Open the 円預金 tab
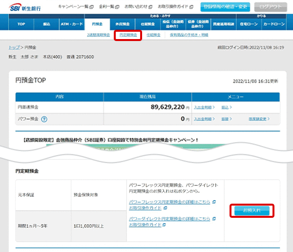Screen dimensions: 293x252 pyautogui.click(x=98, y=23)
